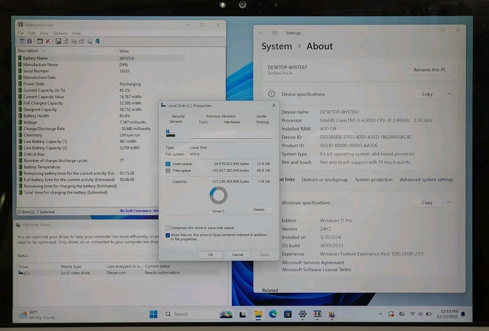
Task: Open Microsoft Store from the taskbar
Action: (288, 314)
